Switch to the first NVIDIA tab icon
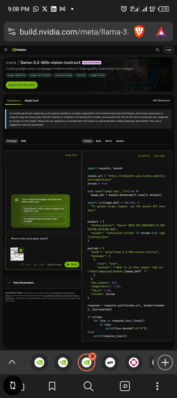Screen dimensions: 177x398 click(x=39, y=363)
